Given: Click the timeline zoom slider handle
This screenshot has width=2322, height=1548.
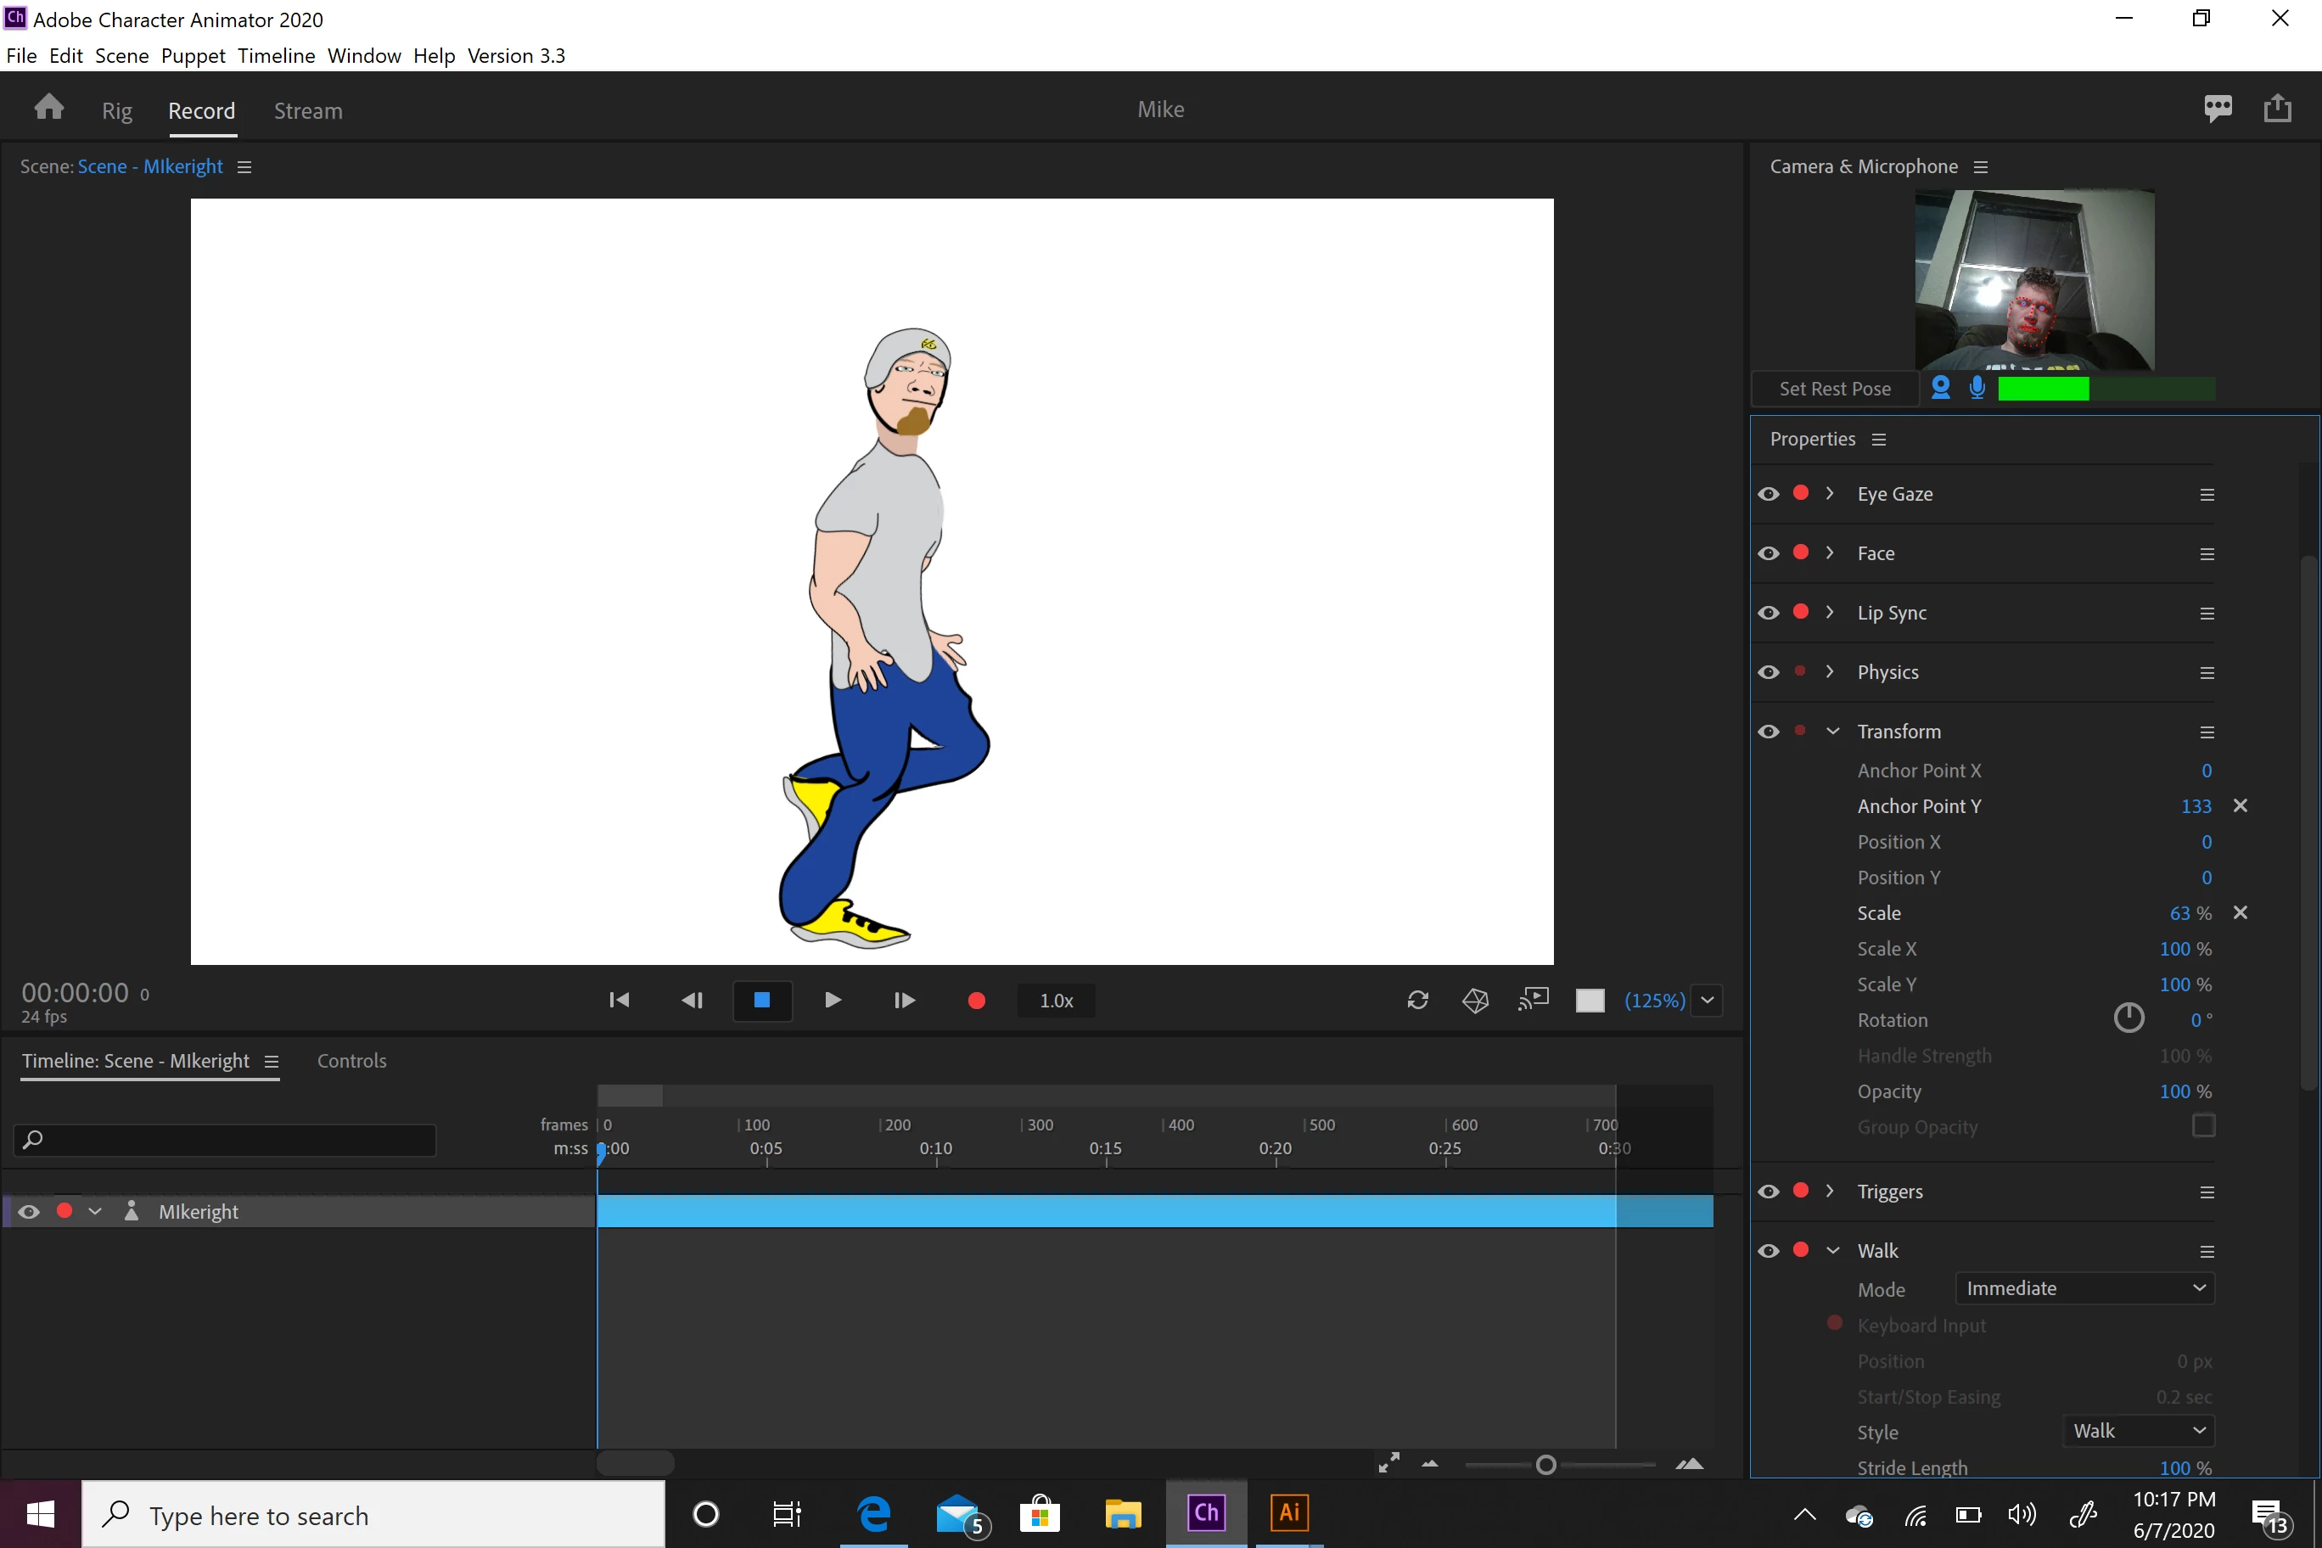Looking at the screenshot, I should click(x=1546, y=1465).
